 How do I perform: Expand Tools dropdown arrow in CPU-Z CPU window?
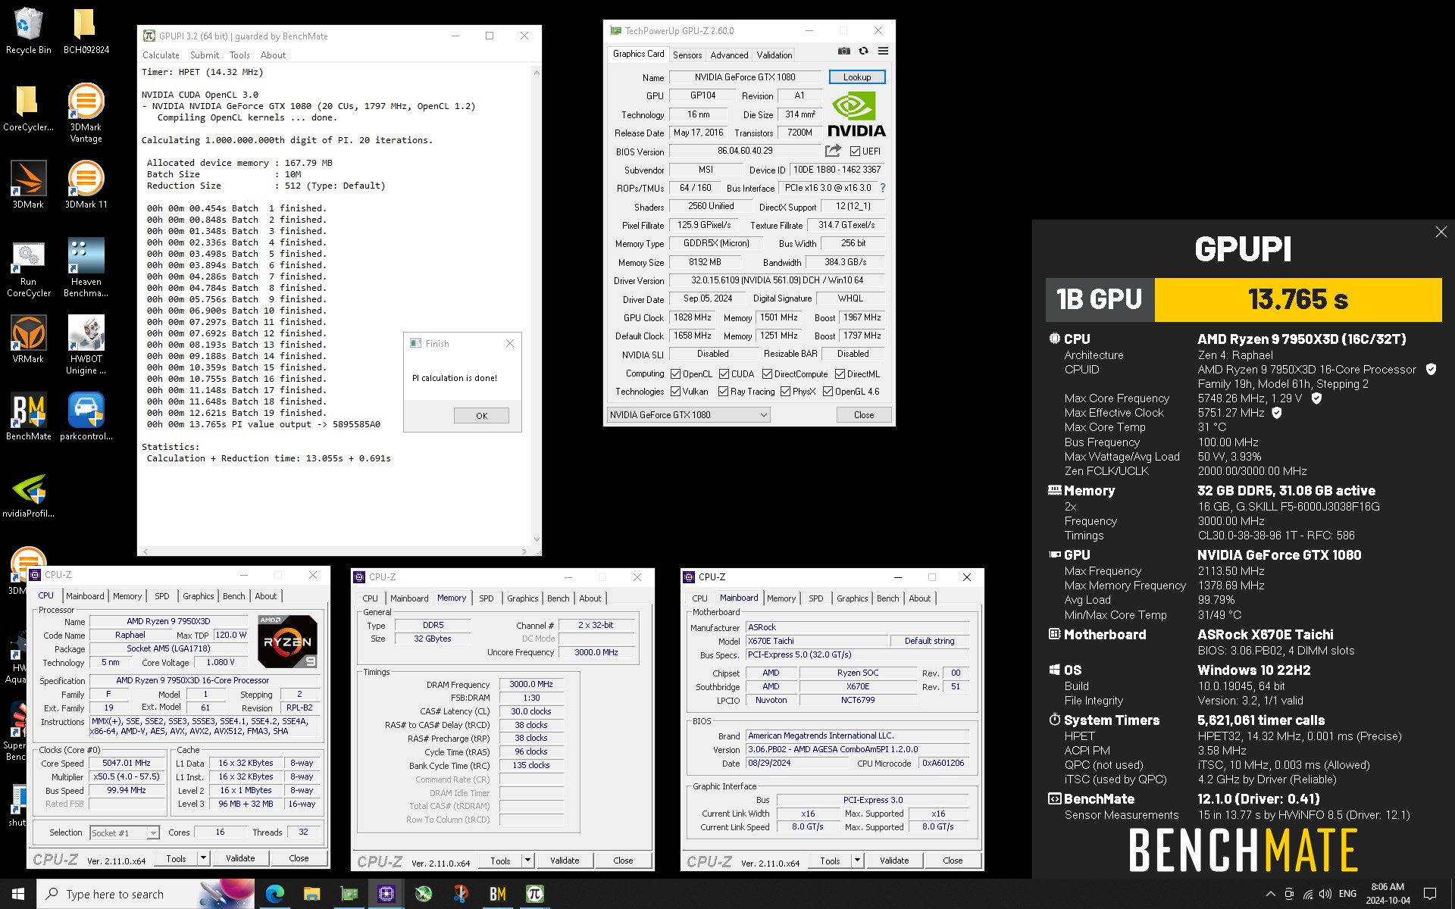[x=203, y=858]
